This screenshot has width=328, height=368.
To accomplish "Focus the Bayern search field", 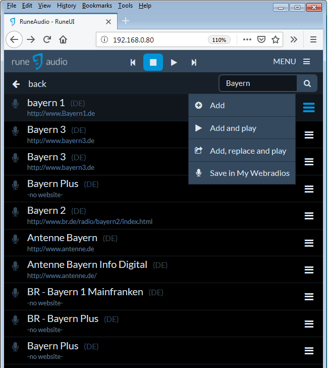I will 258,83.
